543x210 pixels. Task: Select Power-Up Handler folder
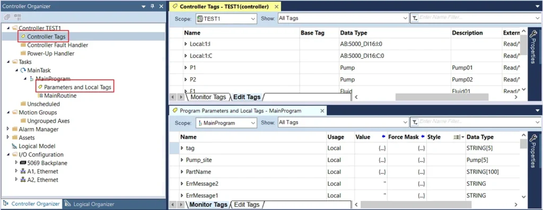tap(50, 53)
